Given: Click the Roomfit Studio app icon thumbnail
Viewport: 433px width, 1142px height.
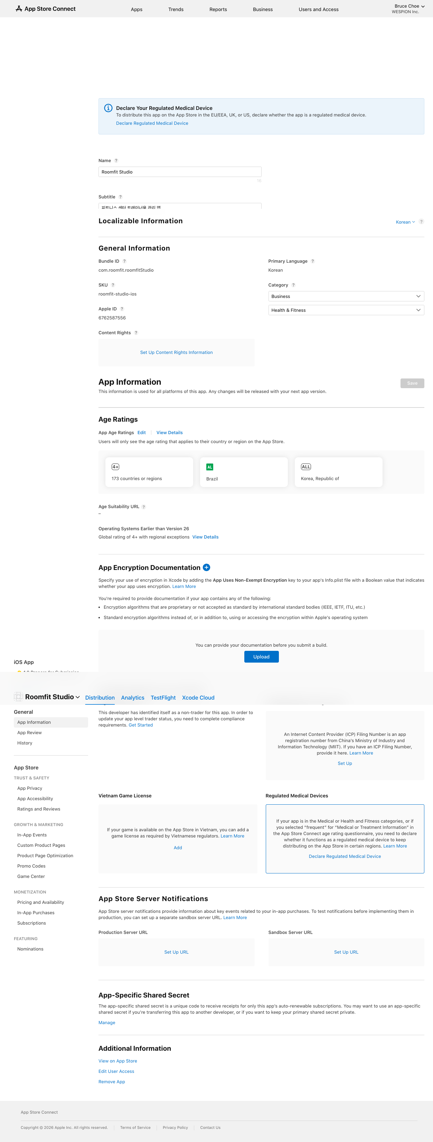Looking at the screenshot, I should pos(18,697).
